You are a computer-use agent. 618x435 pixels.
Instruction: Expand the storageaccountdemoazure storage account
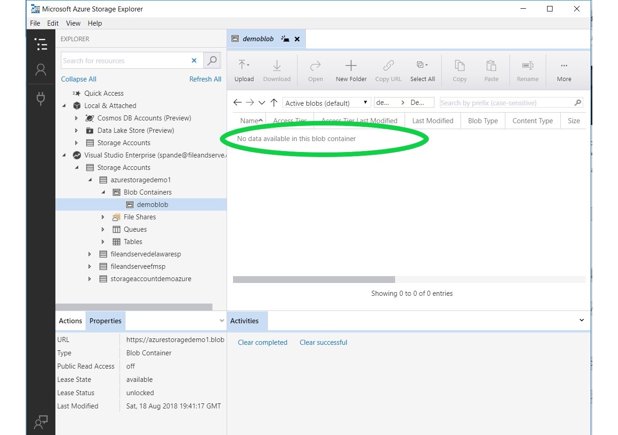click(x=90, y=279)
